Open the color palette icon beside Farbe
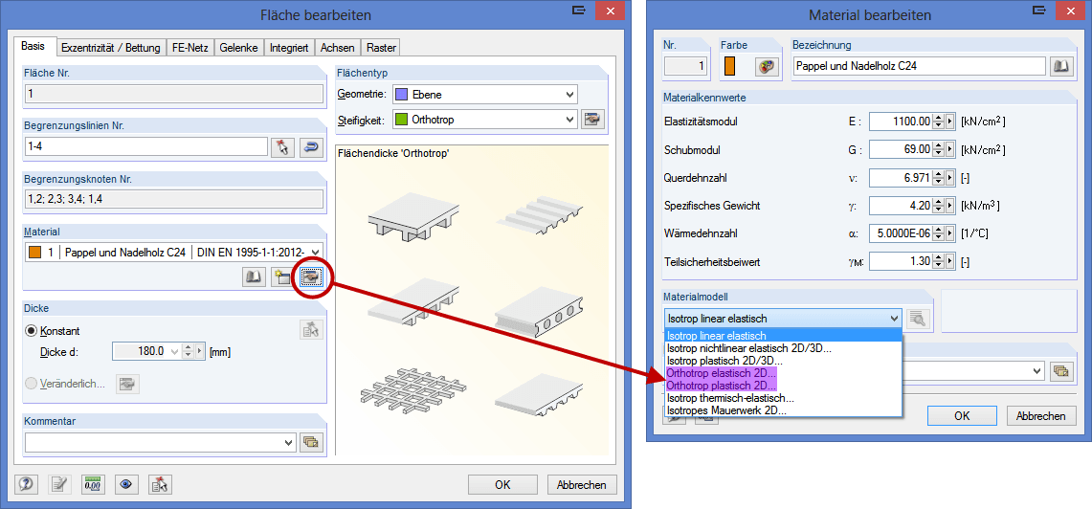The width and height of the screenshot is (1092, 509). click(766, 66)
